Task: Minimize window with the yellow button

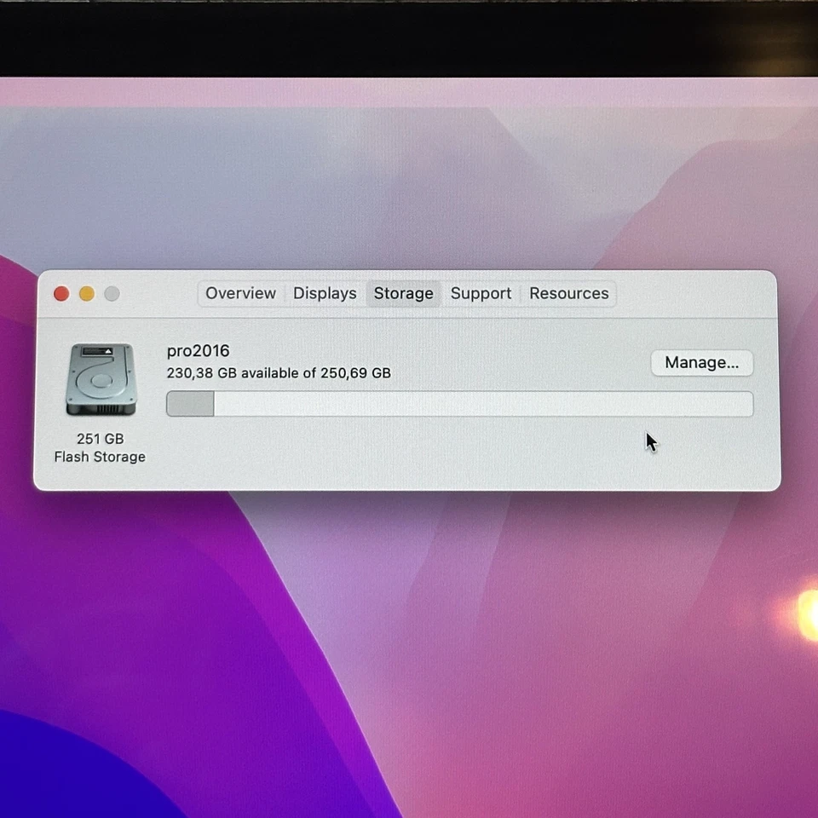Action: point(87,294)
